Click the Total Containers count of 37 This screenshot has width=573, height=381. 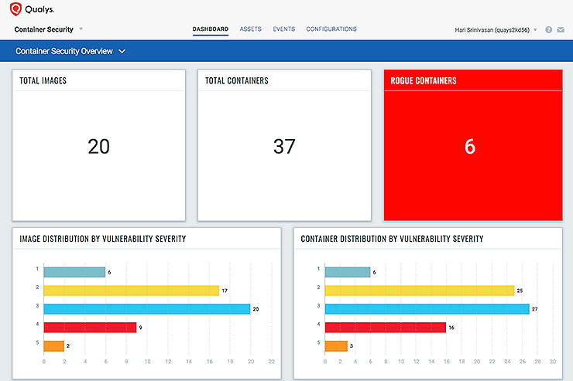pyautogui.click(x=284, y=146)
